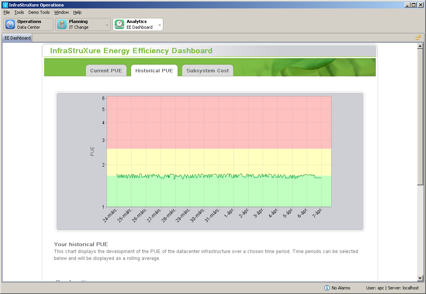Image resolution: width=426 pixels, height=294 pixels.
Task: Minimize the InfraStruXure Operations window
Action: click(407, 5)
